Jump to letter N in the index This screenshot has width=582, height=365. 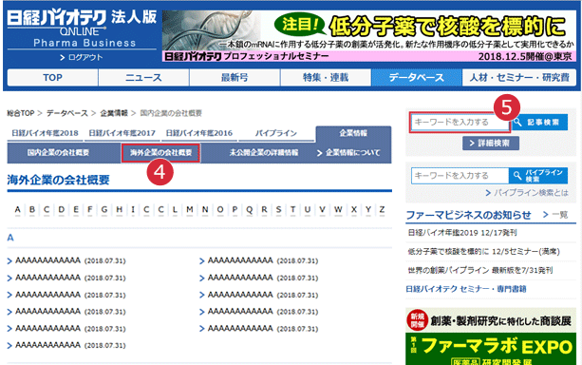[x=205, y=210]
